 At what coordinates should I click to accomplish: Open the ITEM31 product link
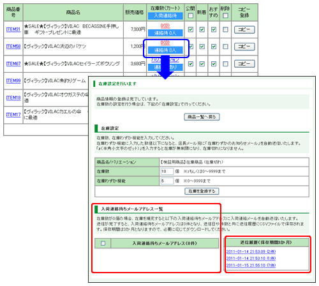(x=13, y=29)
